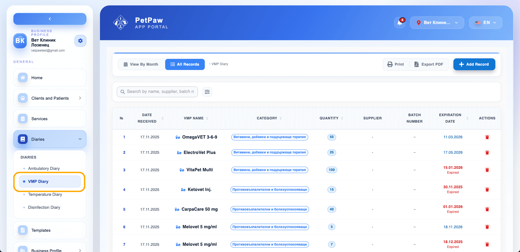Viewport: 520px width, 252px height.
Task: Delete the Ketovet Inj. record
Action: [x=487, y=190]
